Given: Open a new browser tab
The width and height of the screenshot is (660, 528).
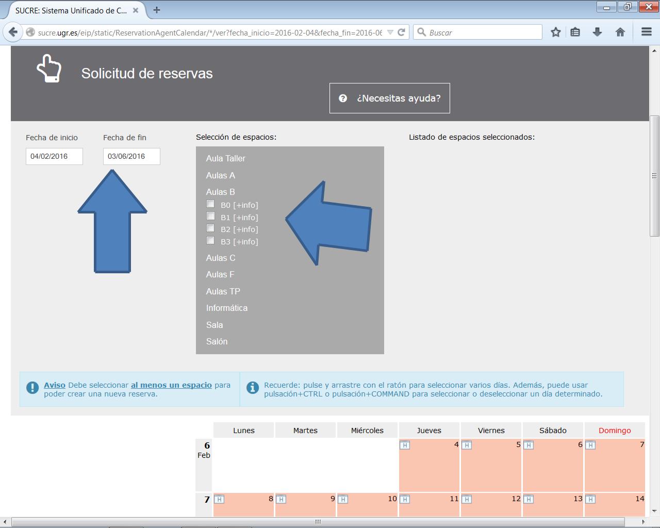Looking at the screenshot, I should (157, 10).
